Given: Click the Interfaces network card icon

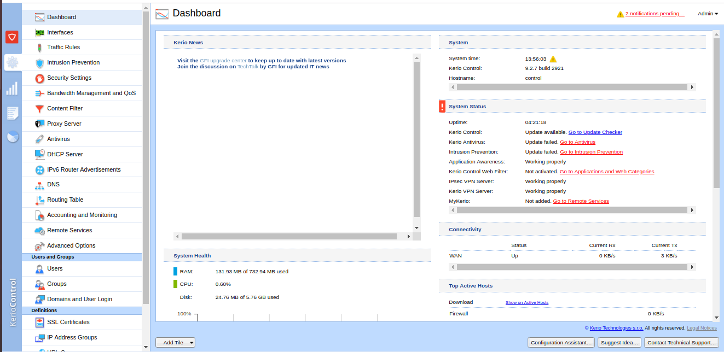Looking at the screenshot, I should (x=39, y=32).
